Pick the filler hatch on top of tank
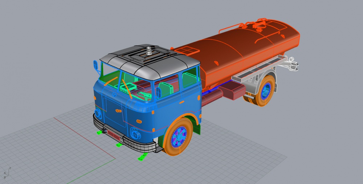The width and height of the screenshot is (363, 184). coord(260,24)
